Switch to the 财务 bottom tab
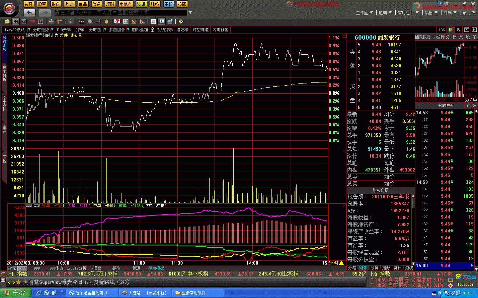The height and width of the screenshot is (298, 478). coord(363,268)
